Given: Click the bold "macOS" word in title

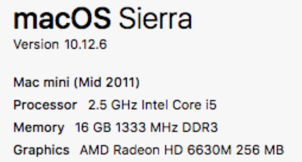Looking at the screenshot, I should click(x=62, y=20).
